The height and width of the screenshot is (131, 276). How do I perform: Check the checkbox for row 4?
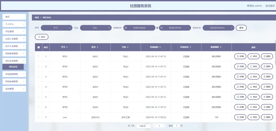pos(38,87)
